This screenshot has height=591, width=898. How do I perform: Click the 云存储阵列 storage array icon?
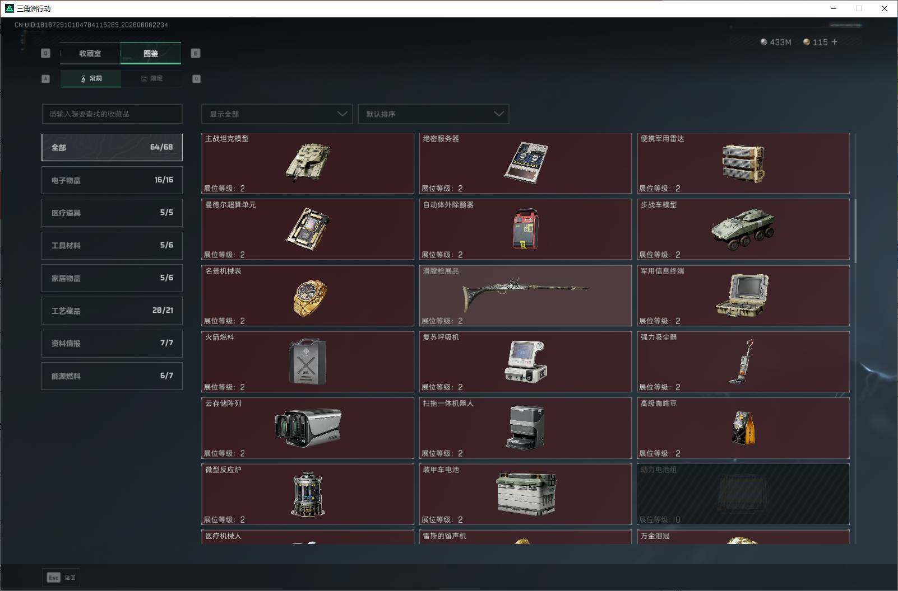(308, 428)
